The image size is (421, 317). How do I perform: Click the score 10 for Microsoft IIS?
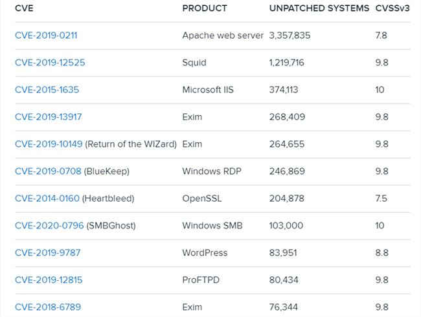[x=380, y=89]
